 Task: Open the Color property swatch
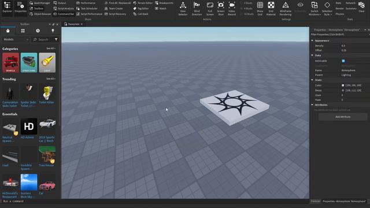343,86
